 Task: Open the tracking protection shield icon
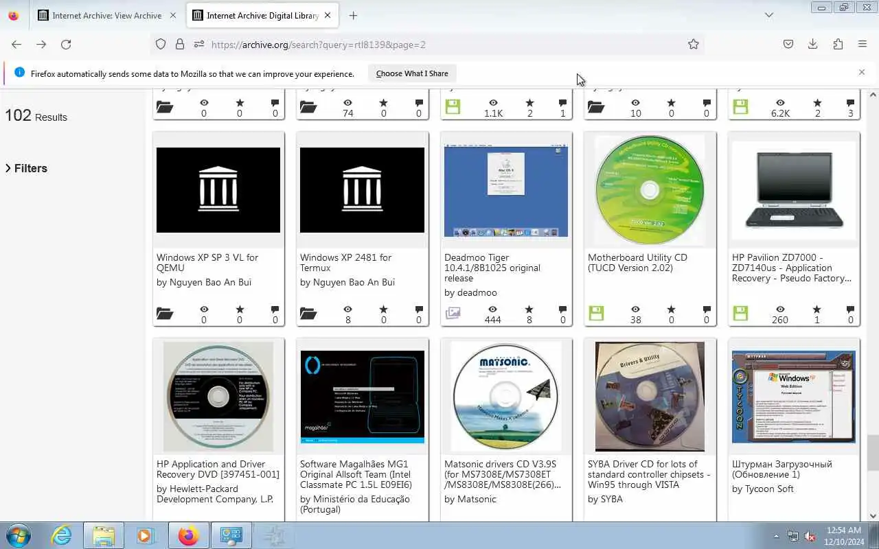click(161, 44)
